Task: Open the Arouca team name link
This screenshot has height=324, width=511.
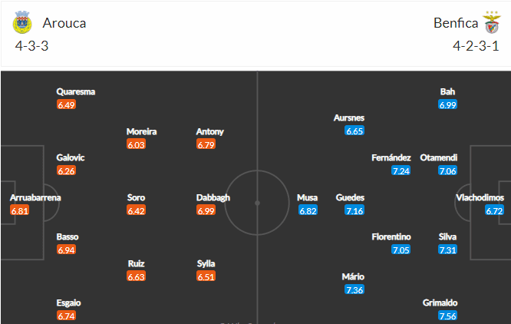Action: (x=64, y=23)
